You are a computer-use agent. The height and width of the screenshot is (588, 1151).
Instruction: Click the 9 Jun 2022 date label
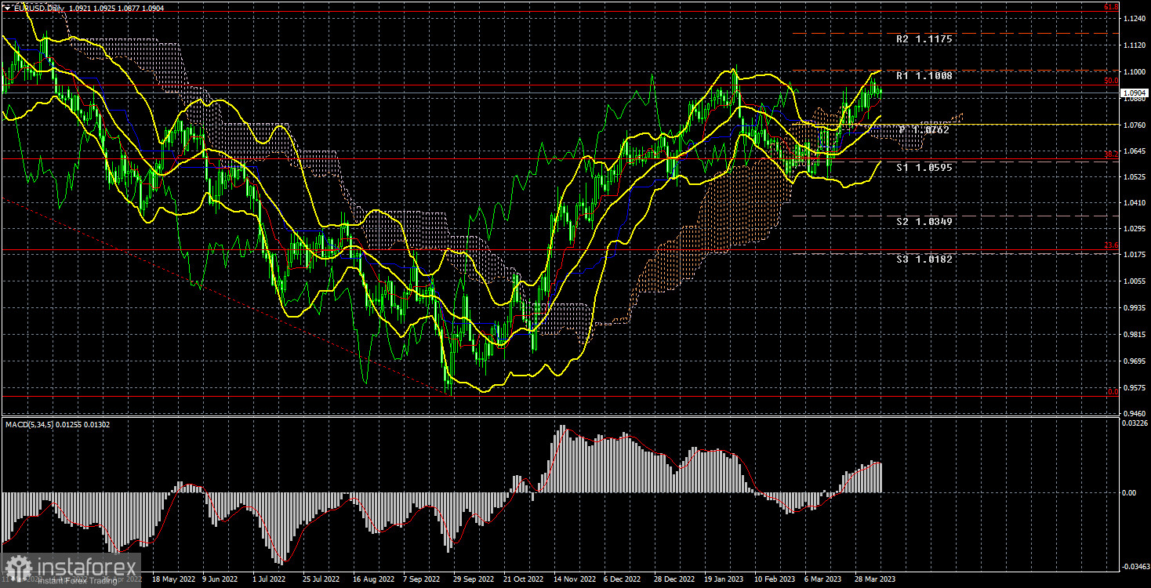220,579
